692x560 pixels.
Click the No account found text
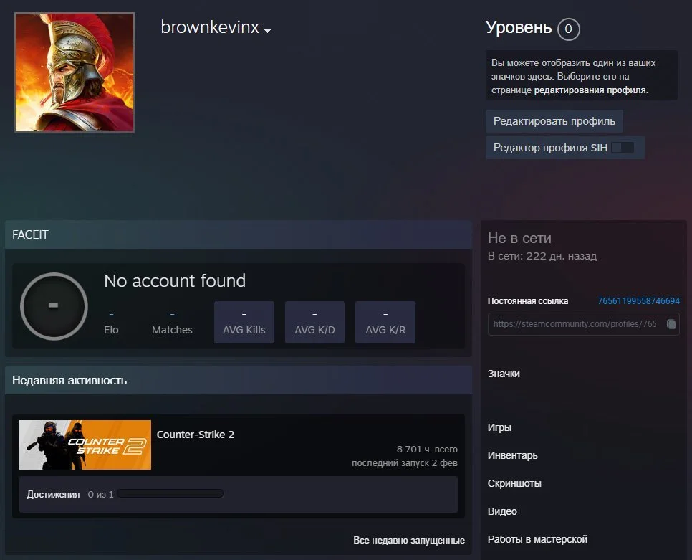(x=175, y=281)
